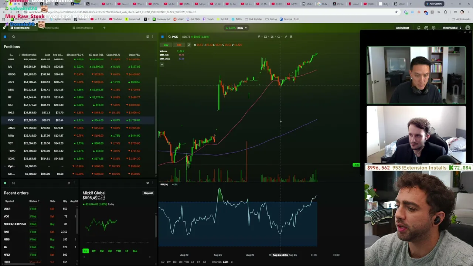Toggle balance visibility in Mizkif Global widget
473x266 pixels.
[147, 183]
